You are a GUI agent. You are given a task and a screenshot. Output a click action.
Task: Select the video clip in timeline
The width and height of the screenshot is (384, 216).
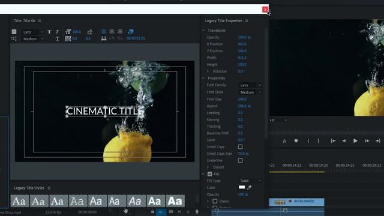click(x=296, y=202)
